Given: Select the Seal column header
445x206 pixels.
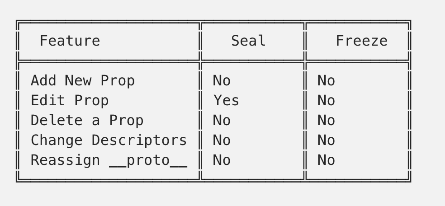Looking at the screenshot, I should (248, 41).
